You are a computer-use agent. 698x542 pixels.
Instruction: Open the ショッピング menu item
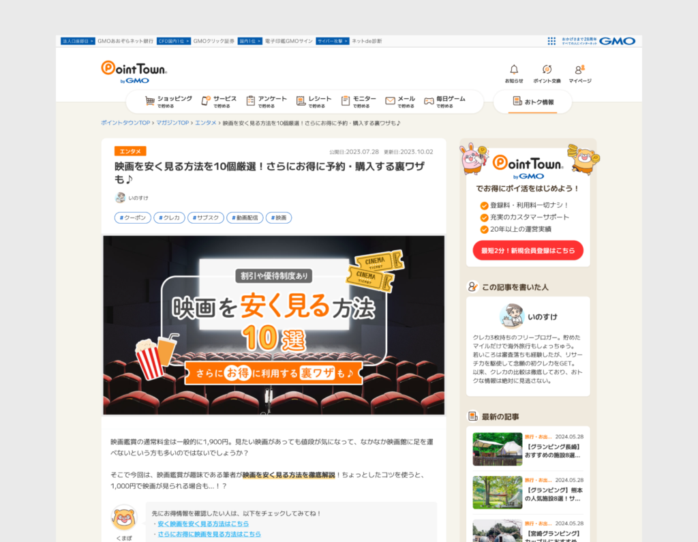click(x=169, y=102)
